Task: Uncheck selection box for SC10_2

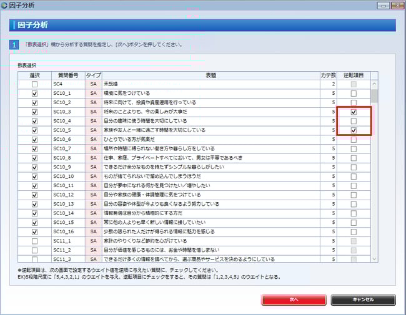Action: pos(34,103)
